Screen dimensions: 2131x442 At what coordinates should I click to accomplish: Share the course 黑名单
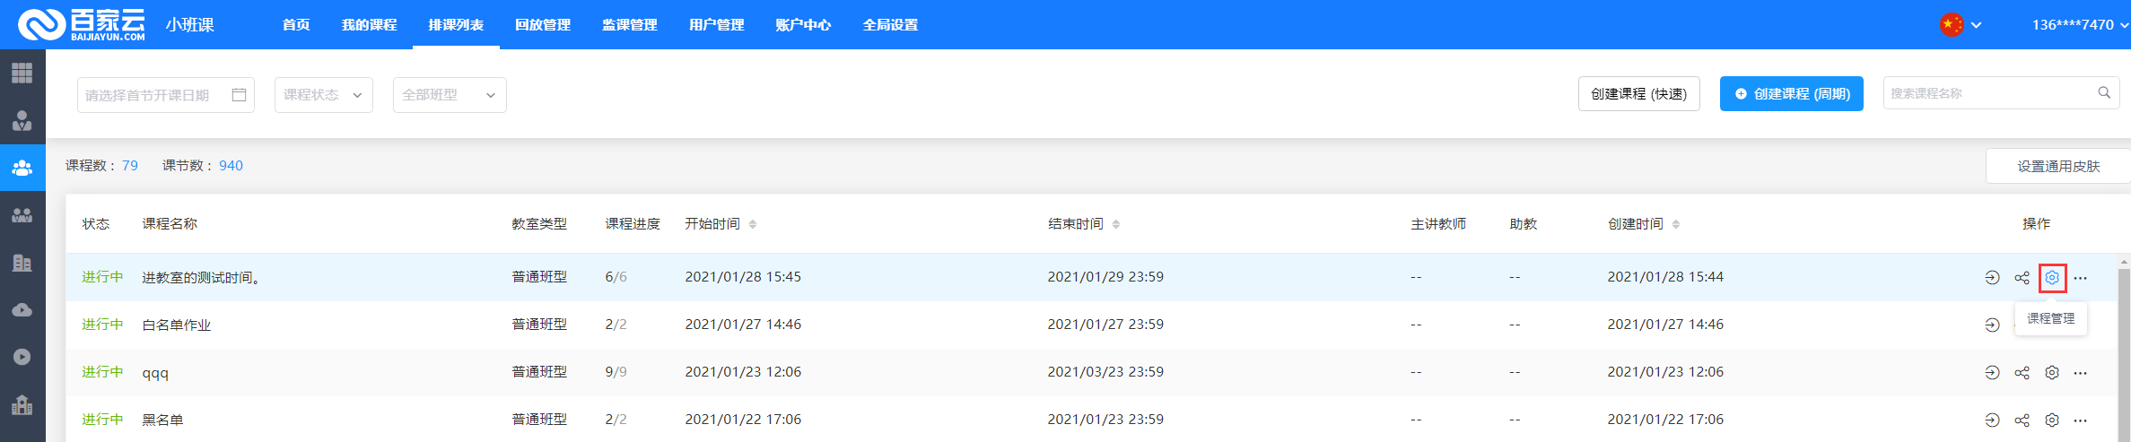(x=2022, y=420)
